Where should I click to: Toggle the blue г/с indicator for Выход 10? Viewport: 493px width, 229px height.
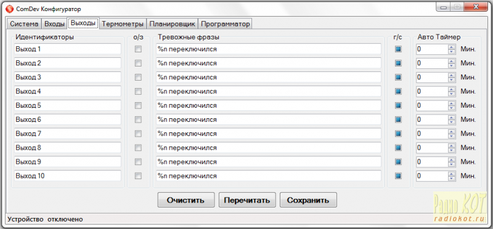398,176
